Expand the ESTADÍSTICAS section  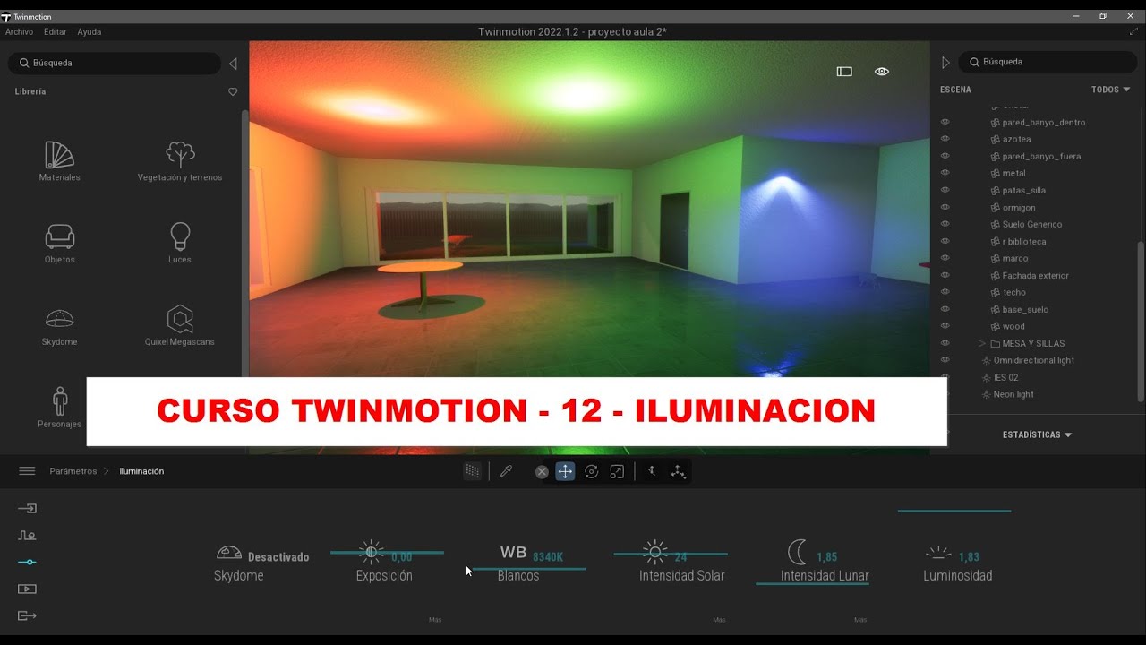(1037, 434)
